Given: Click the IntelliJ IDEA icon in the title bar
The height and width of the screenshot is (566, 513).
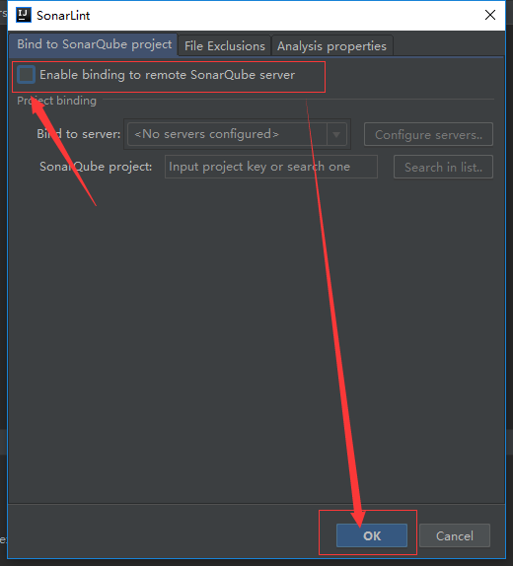Looking at the screenshot, I should pyautogui.click(x=24, y=15).
